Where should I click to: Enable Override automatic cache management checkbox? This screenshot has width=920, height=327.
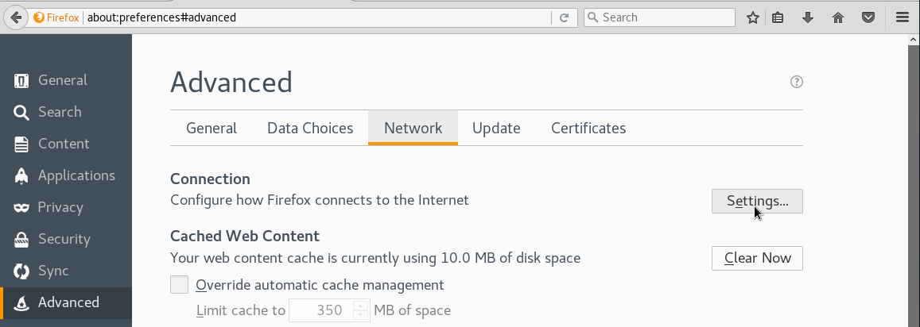click(180, 285)
